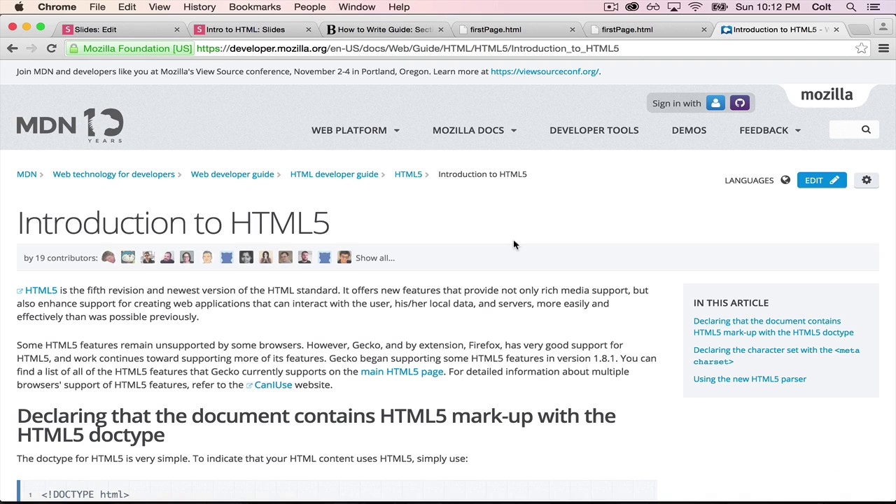This screenshot has width=896, height=504.
Task: Open the Chrome hamburger menu
Action: point(883,48)
